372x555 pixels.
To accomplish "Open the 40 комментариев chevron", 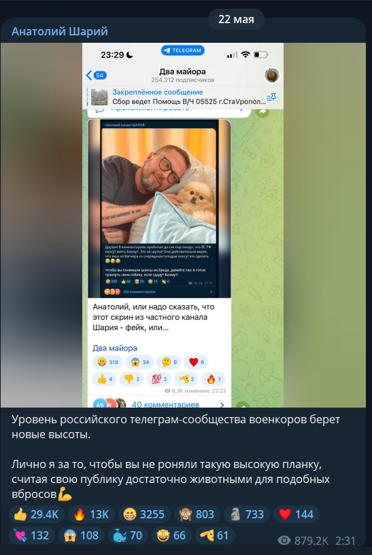I will pyautogui.click(x=222, y=405).
